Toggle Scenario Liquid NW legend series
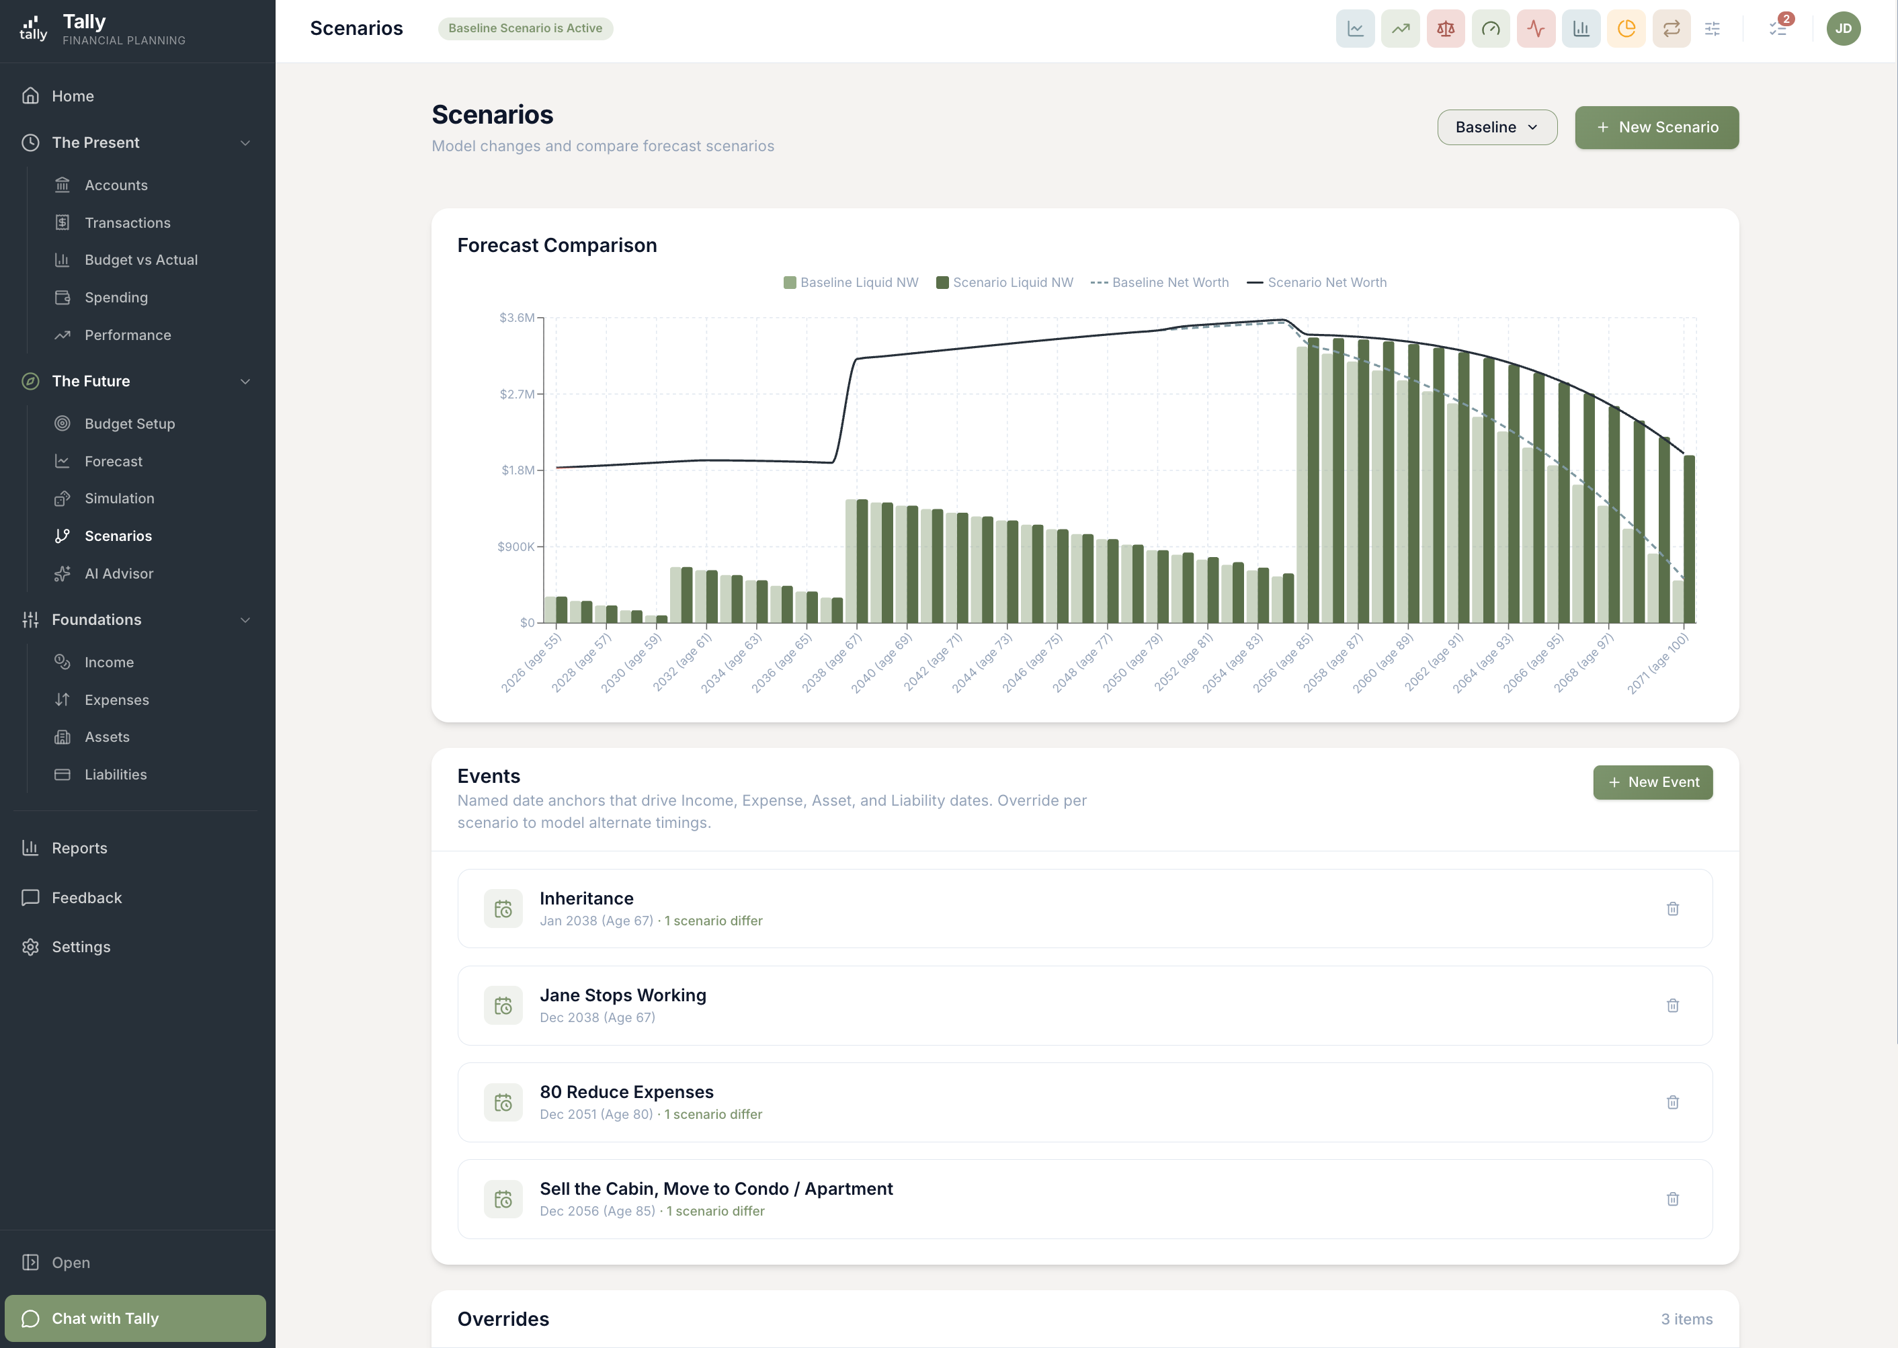This screenshot has height=1348, width=1898. click(x=1005, y=282)
